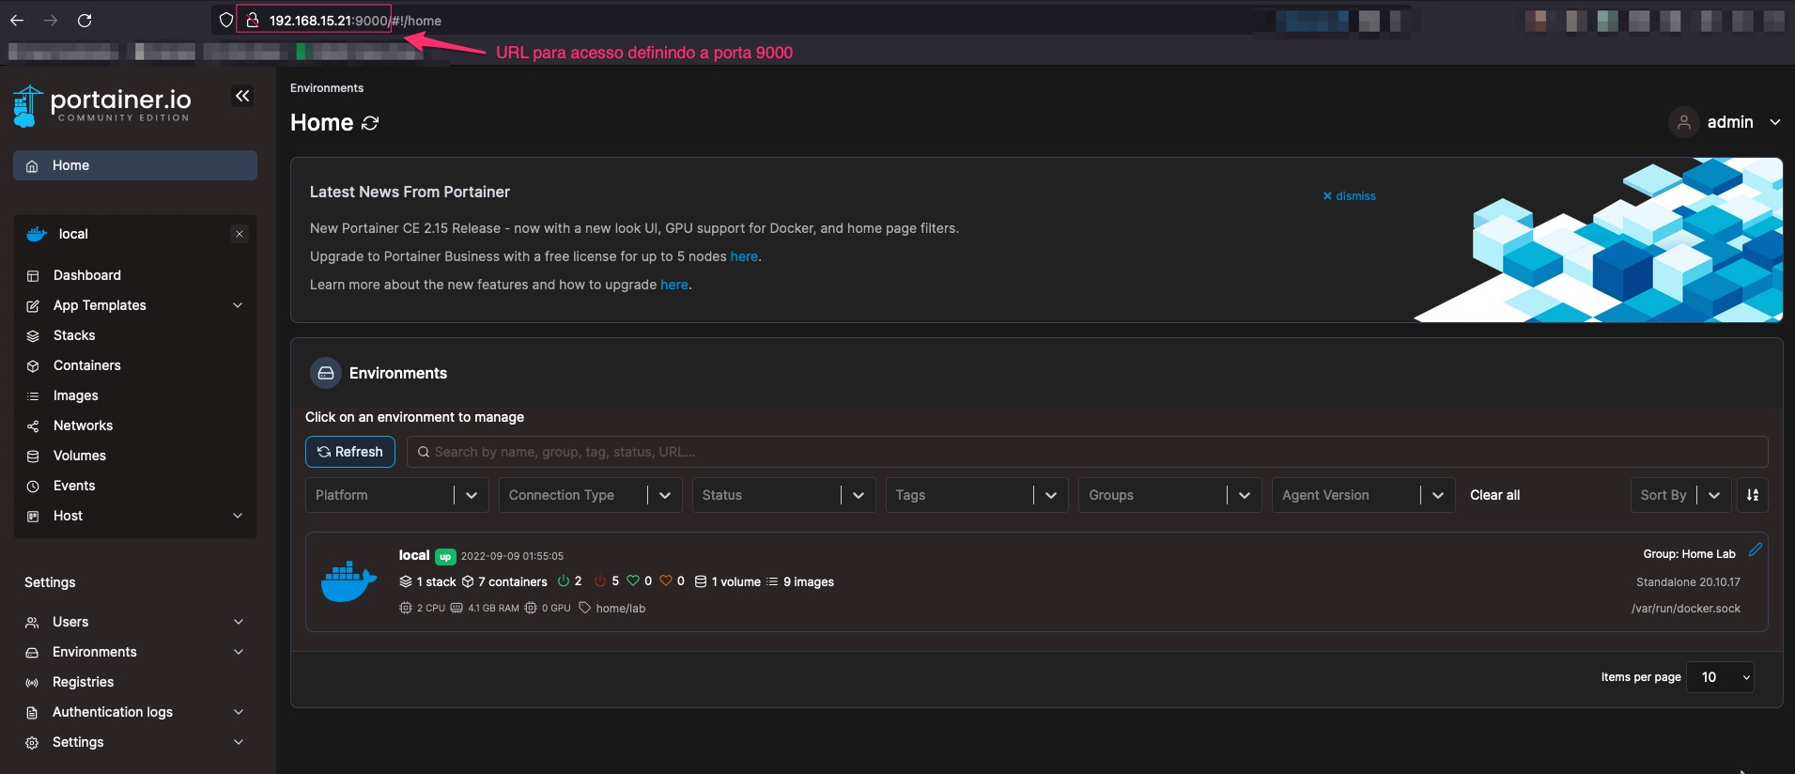Open the Sort By dropdown
1795x774 pixels.
pos(1680,495)
